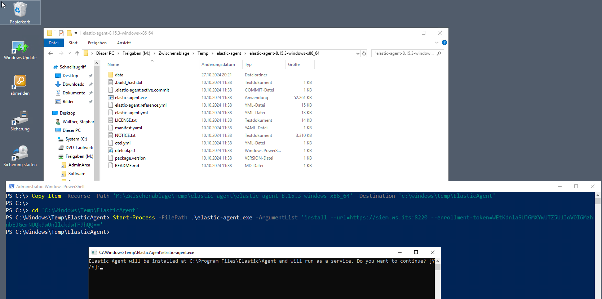The height and width of the screenshot is (299, 602).
Task: Open the quick access toolbar customize dropdown
Action: pyautogui.click(x=76, y=34)
